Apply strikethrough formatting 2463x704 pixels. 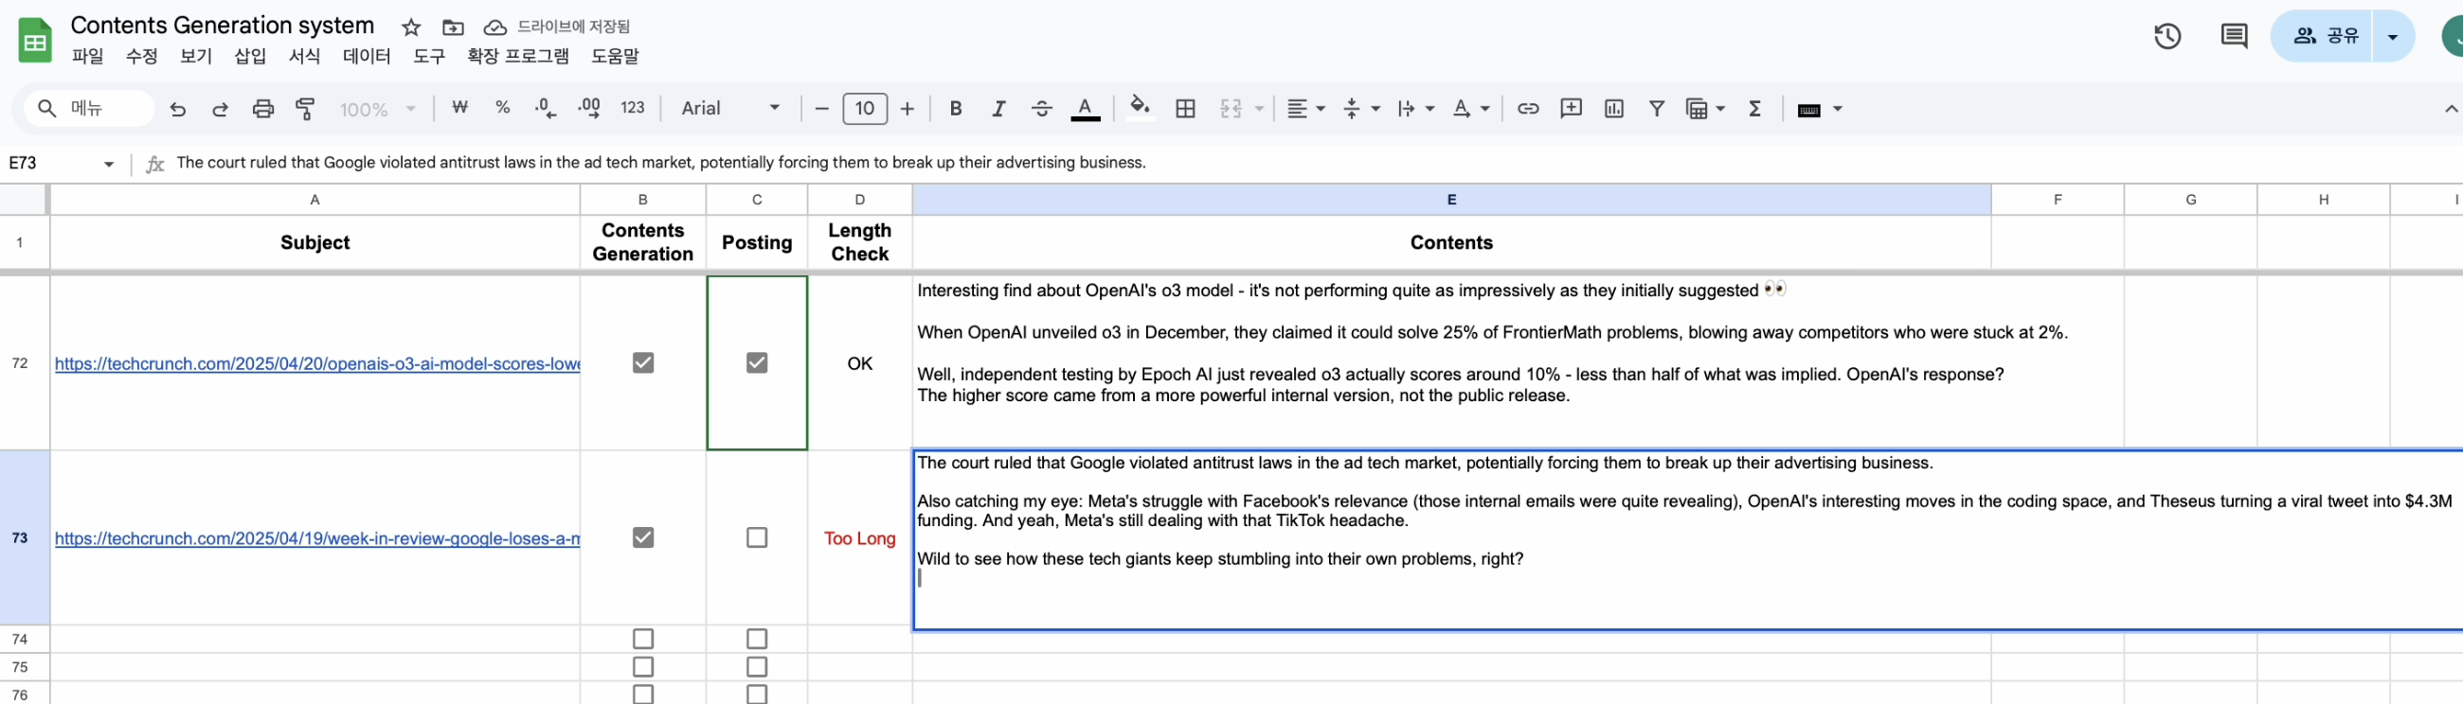(x=1041, y=109)
